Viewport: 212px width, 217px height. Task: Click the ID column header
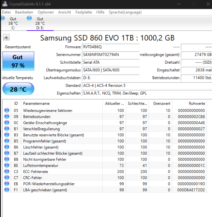(x=16, y=103)
